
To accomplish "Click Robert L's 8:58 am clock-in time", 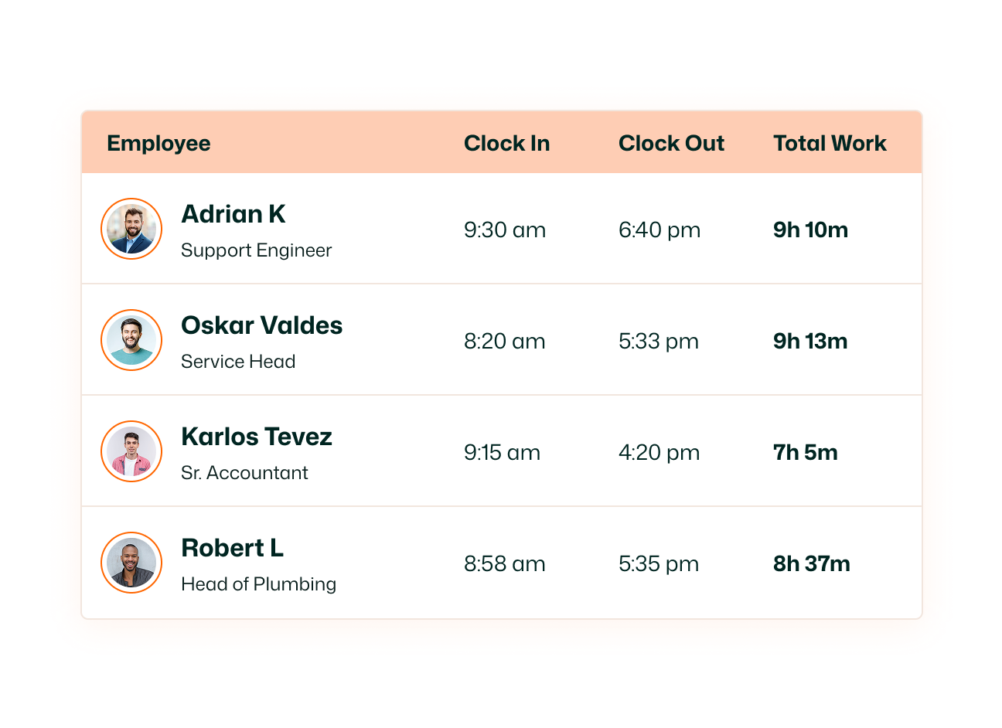I will 505,563.
